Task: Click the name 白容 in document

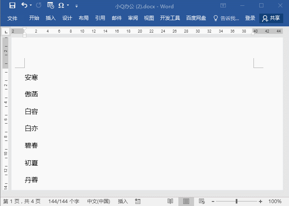Action: [x=31, y=112]
